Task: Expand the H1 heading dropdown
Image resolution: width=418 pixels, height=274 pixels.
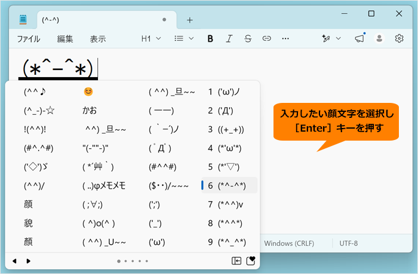Action: point(151,39)
